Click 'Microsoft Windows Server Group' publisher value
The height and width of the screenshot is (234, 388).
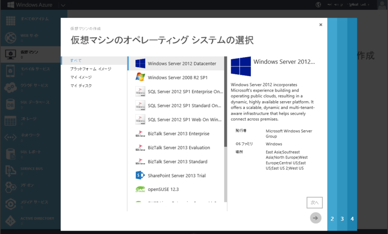289,134
